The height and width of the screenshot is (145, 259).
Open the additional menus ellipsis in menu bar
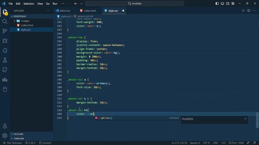point(63,4)
